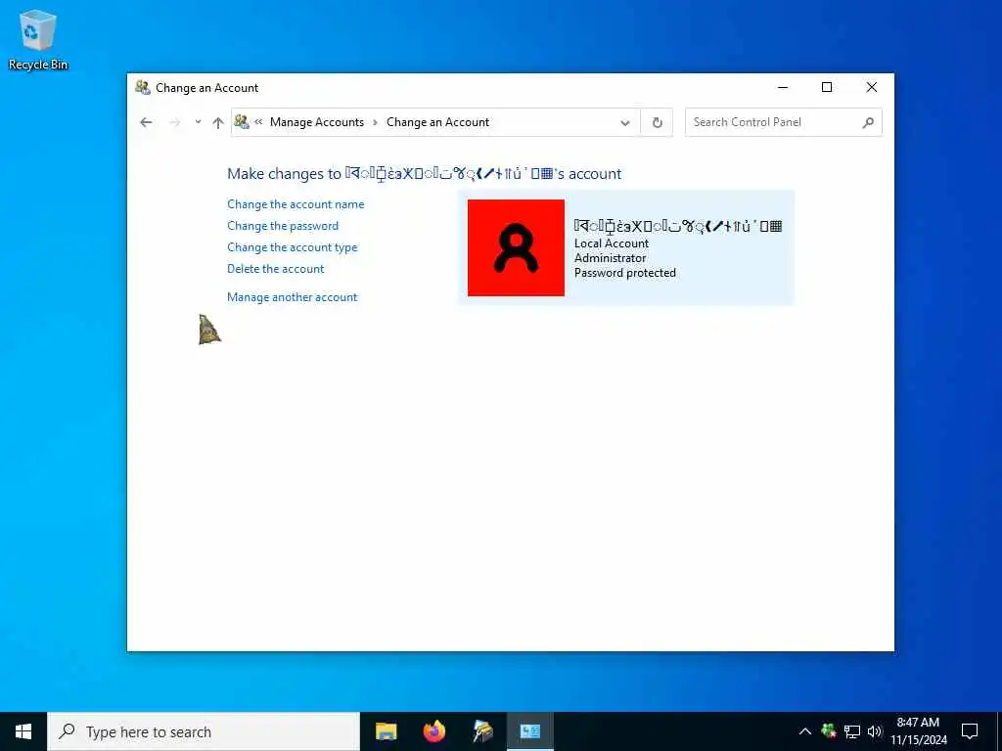The height and width of the screenshot is (751, 1002).
Task: Close the Change an Account window
Action: [x=872, y=87]
